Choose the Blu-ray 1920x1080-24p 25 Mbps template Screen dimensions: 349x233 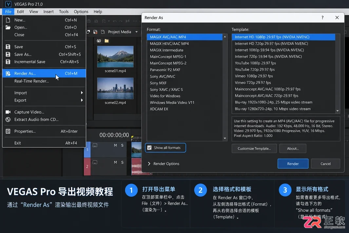pyautogui.click(x=283, y=102)
